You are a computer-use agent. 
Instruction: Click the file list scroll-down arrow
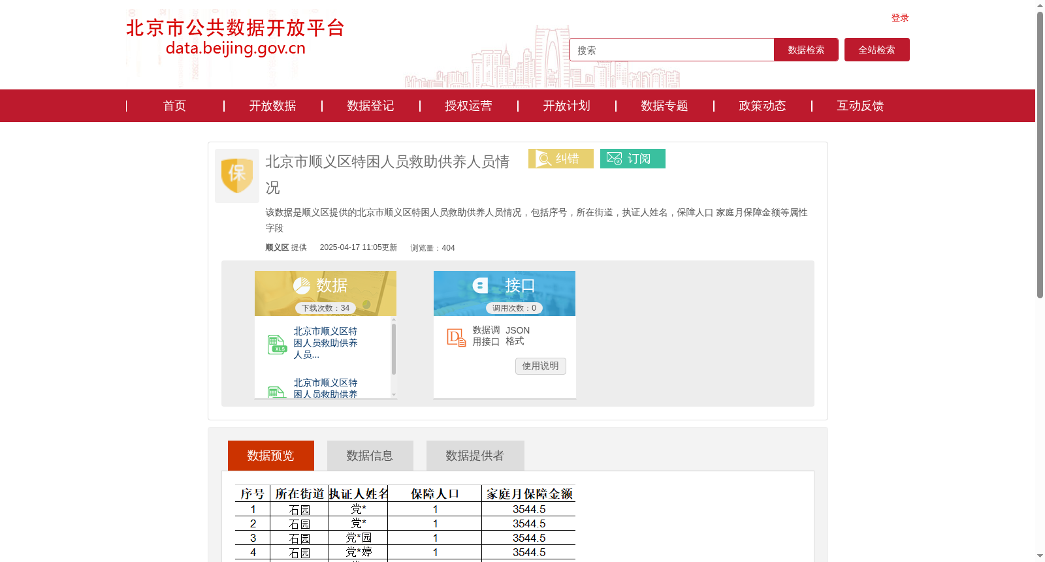(394, 394)
